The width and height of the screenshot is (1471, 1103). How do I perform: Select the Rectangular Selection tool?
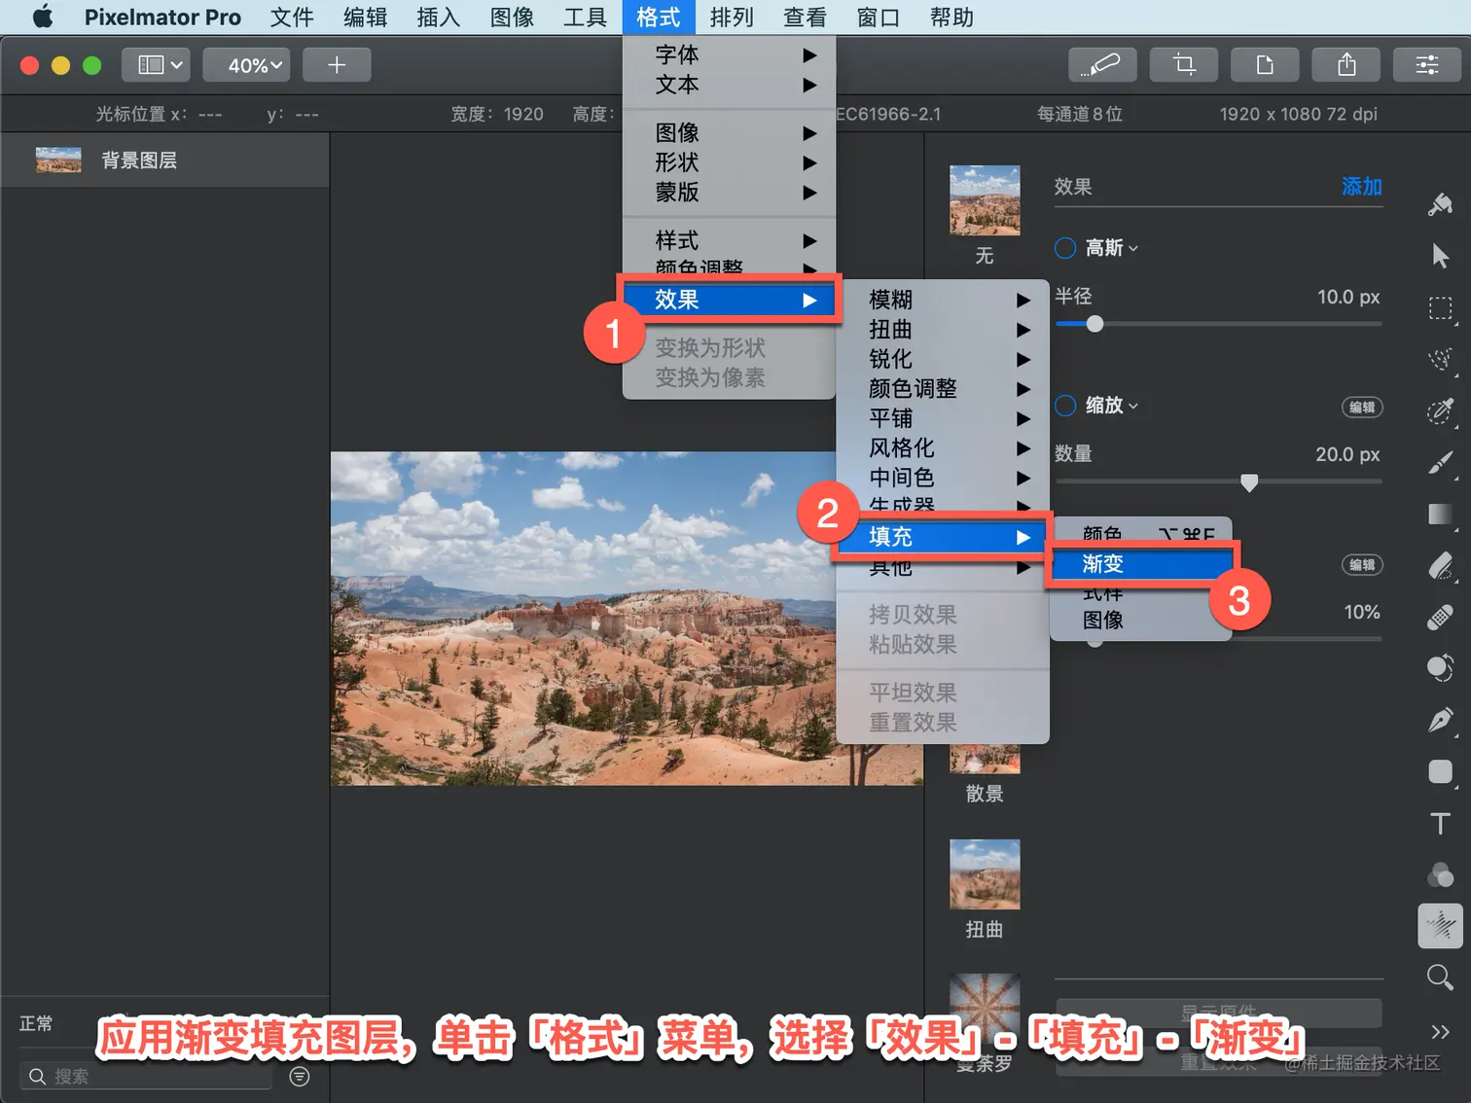click(x=1440, y=308)
